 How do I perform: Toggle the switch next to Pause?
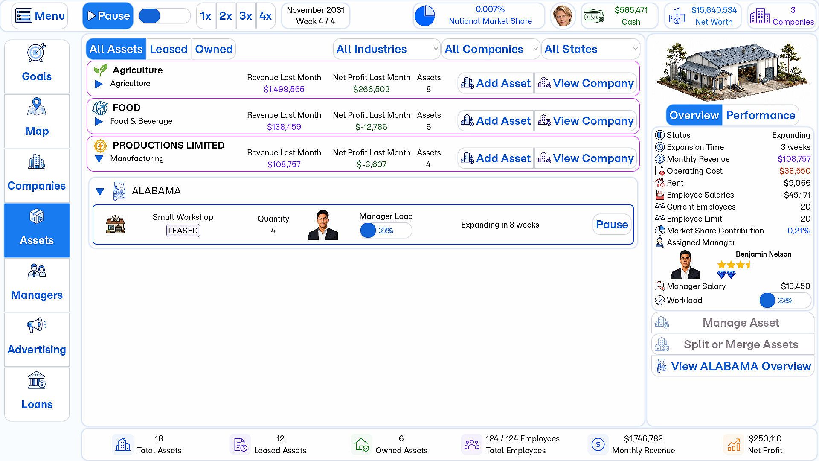point(165,16)
